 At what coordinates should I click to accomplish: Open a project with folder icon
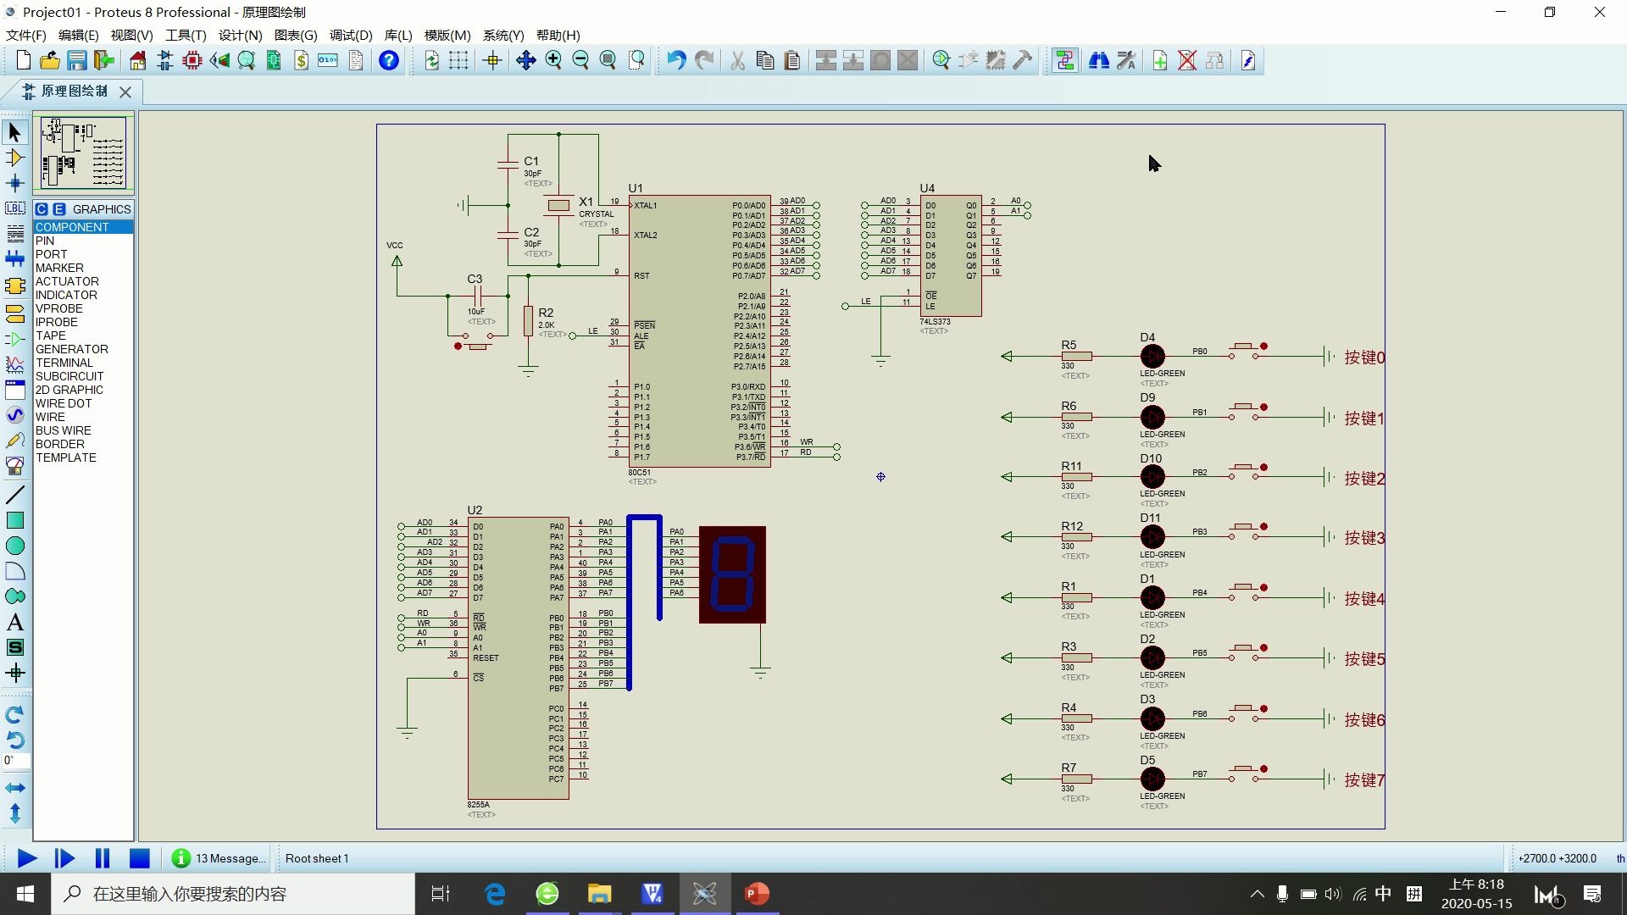(50, 60)
